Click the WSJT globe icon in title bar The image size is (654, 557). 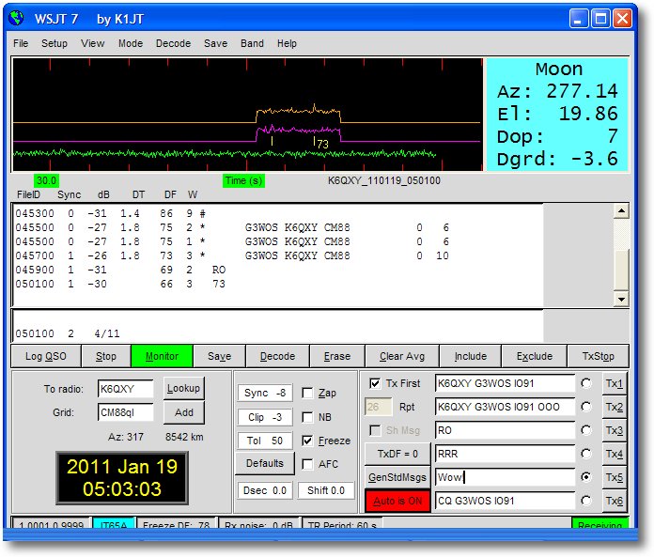[x=17, y=19]
